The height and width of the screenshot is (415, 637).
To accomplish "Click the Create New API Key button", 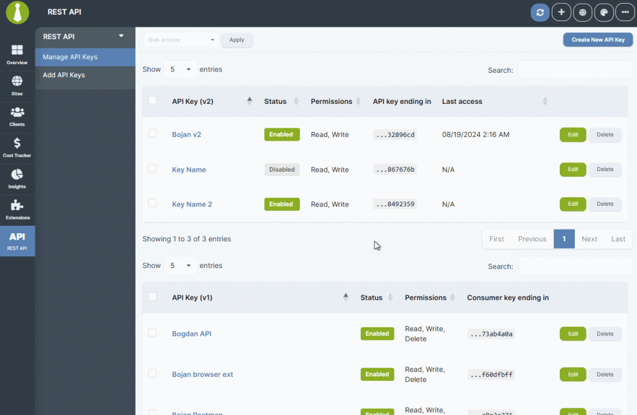I will 597,39.
